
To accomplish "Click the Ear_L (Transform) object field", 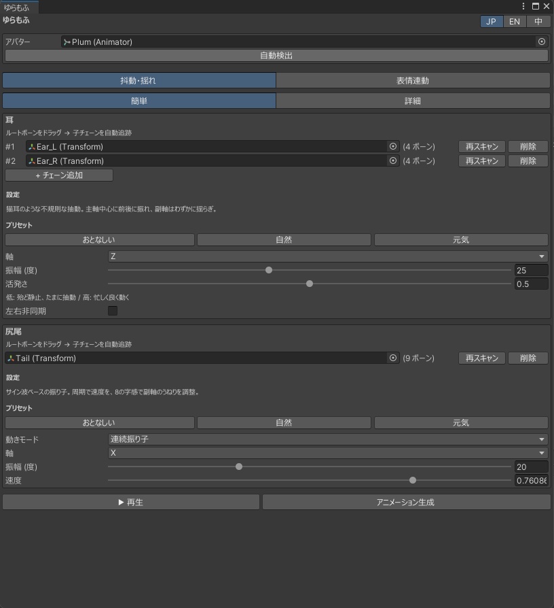I will tap(213, 147).
